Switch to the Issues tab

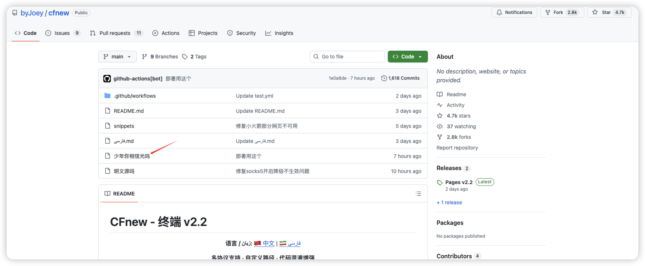click(x=62, y=33)
